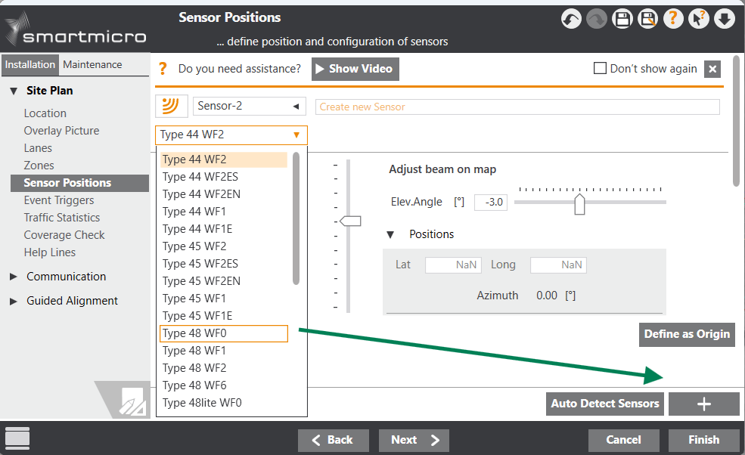Open Overlay Picture page
The height and width of the screenshot is (455, 745).
coord(62,131)
